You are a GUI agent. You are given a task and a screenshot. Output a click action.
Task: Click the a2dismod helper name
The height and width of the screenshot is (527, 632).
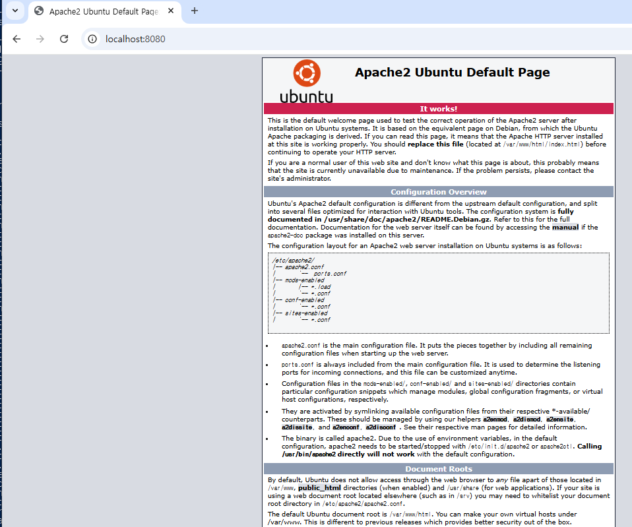point(526,419)
